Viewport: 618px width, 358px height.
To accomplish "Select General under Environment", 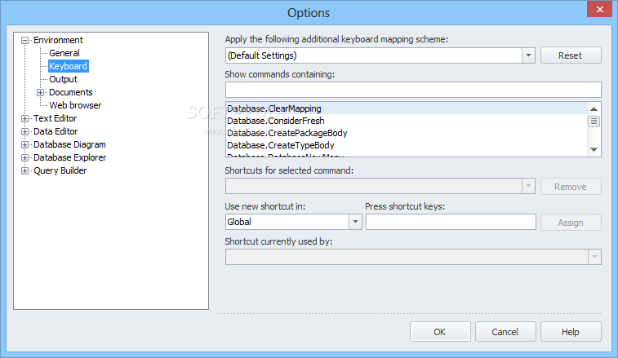I will click(x=64, y=53).
